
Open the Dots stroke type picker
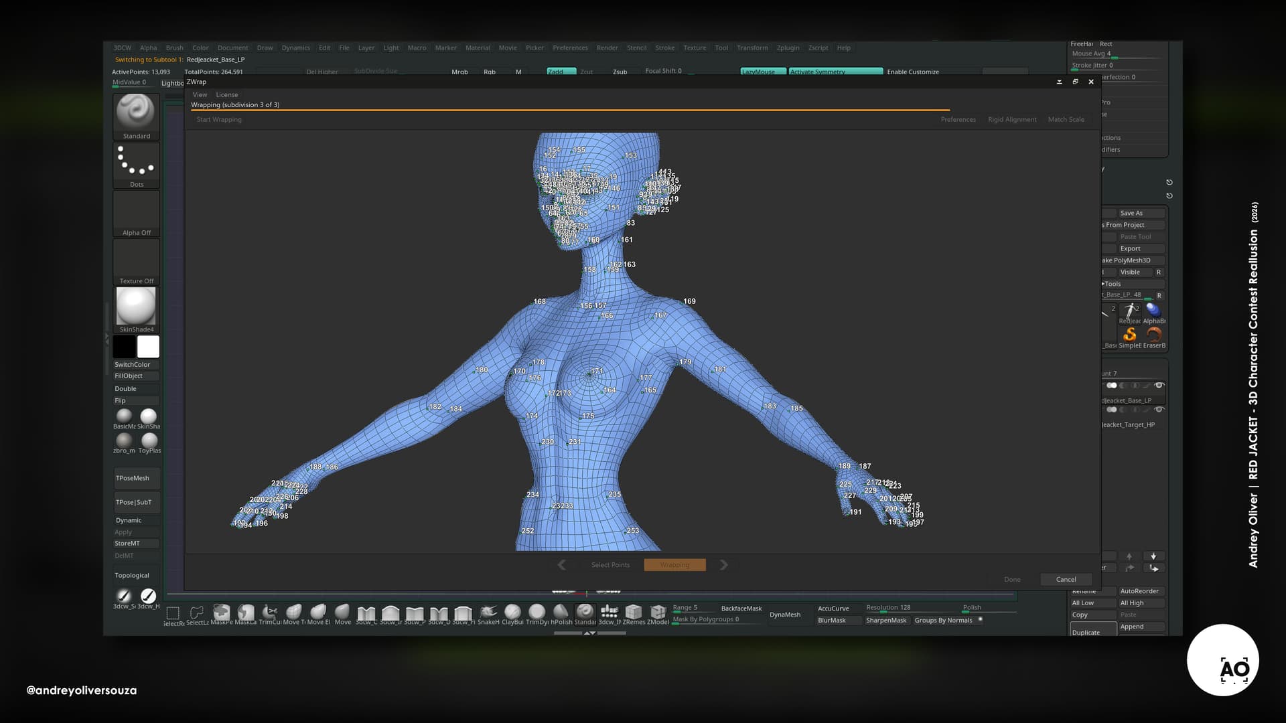[136, 165]
